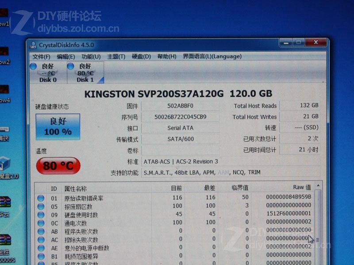Click the CrystalDiskInfo title bar icon
This screenshot has height=265, width=354.
pos(33,45)
